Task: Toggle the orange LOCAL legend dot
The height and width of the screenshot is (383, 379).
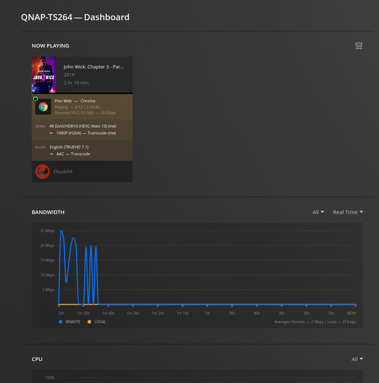Action: 89,322
